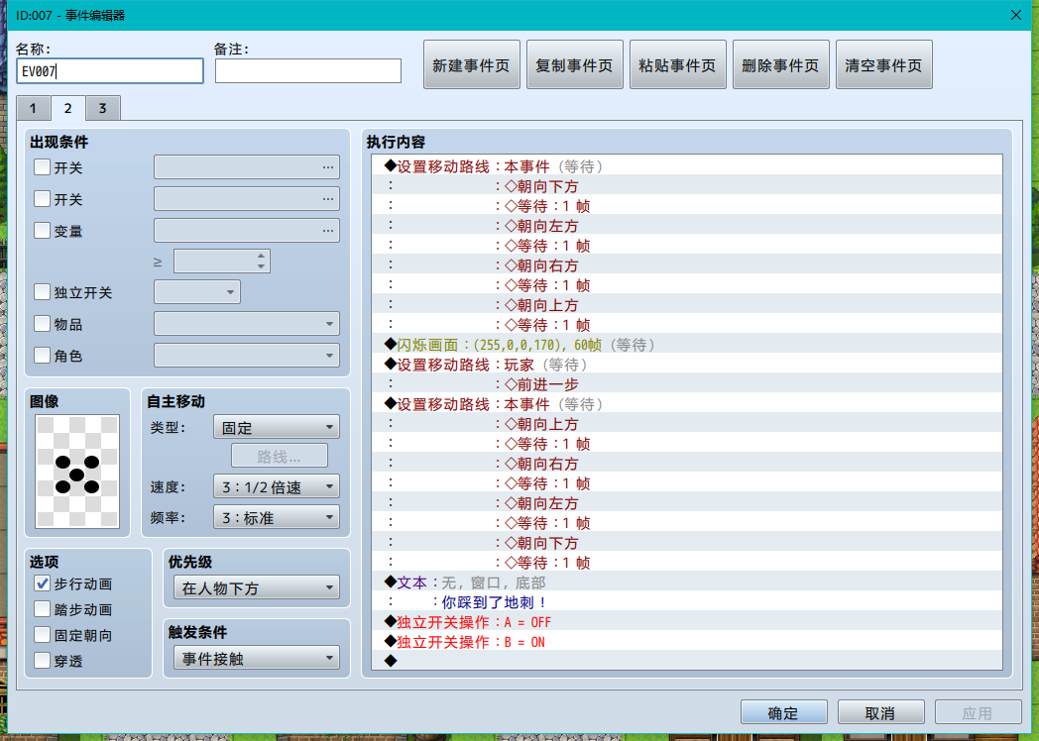
Task: Check the 角色 condition checkbox
Action: (x=42, y=356)
